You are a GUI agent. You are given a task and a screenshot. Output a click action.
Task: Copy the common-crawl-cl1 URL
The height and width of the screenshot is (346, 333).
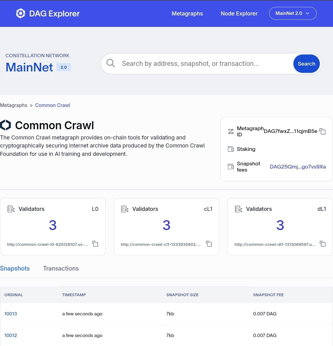209,244
